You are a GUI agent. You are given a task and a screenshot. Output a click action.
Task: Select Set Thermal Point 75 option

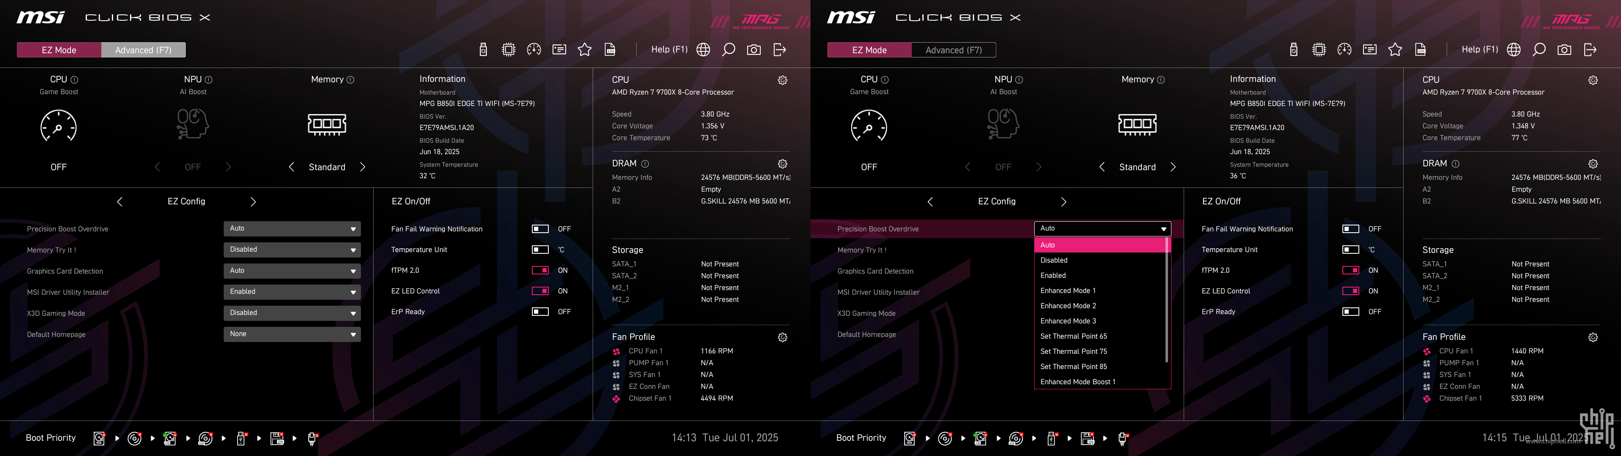click(1100, 351)
